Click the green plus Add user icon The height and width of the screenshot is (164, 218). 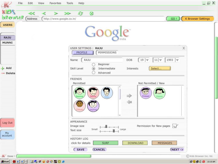3,68
